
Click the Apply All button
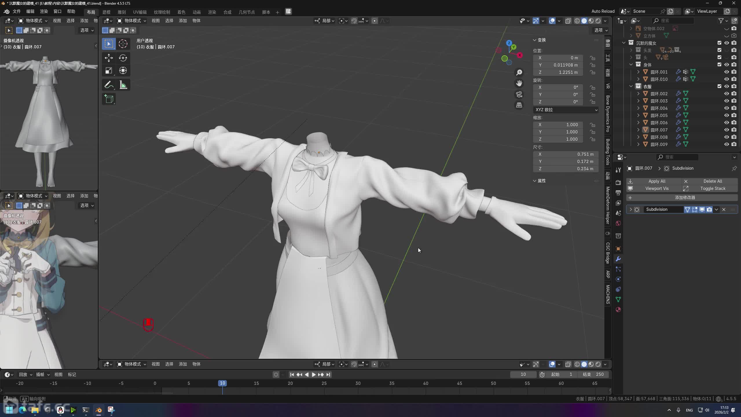tap(656, 181)
